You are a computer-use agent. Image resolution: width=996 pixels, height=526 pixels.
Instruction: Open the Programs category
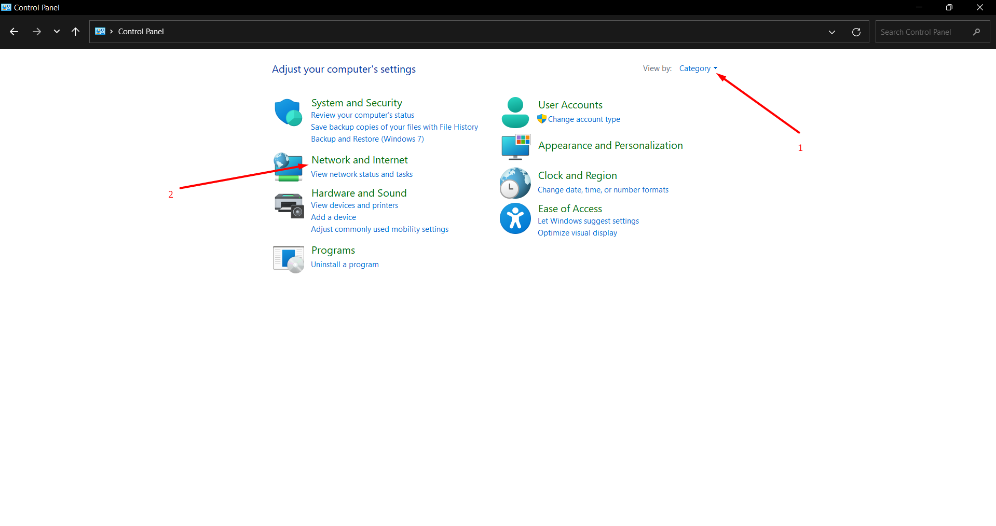pos(333,250)
